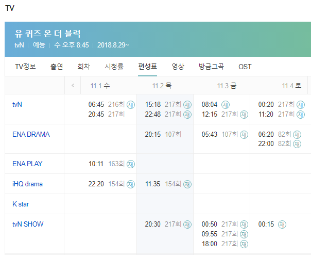Click the 예능 genre label in header
The width and height of the screenshot is (311, 256).
[39, 45]
